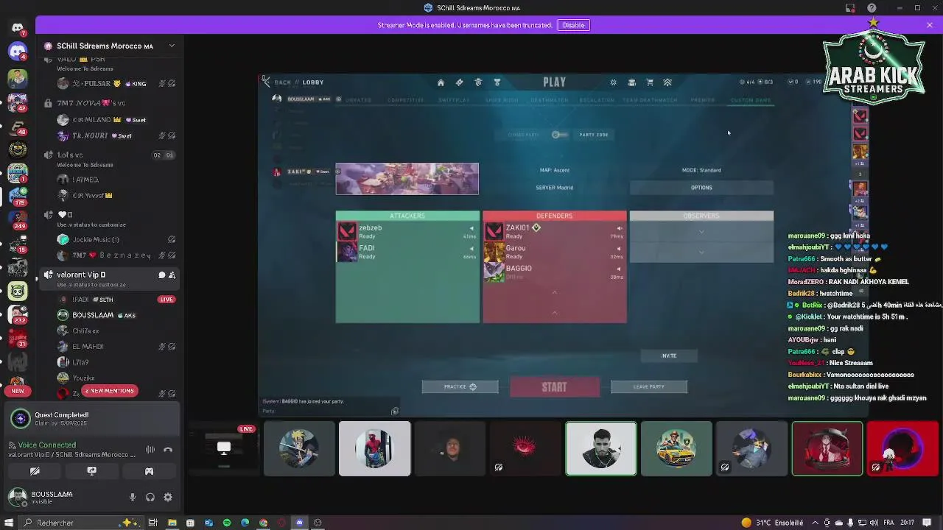
Task: Disable Streamer Mode in purple banner
Action: tap(573, 25)
